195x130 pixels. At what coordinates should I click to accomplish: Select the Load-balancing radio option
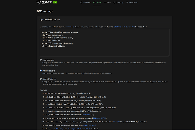pos(41,60)
